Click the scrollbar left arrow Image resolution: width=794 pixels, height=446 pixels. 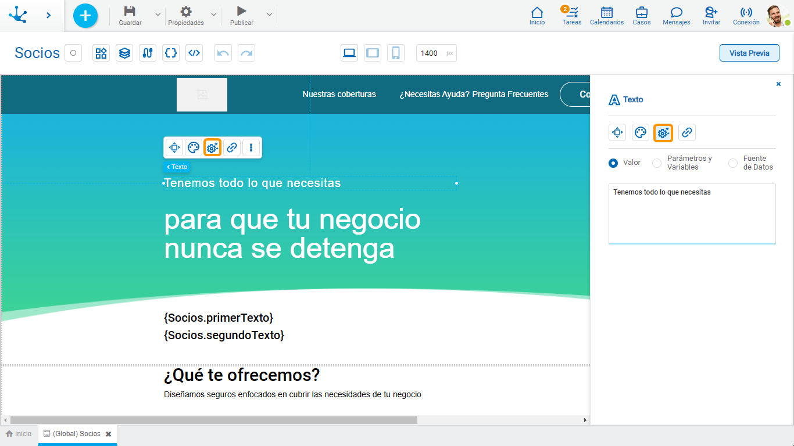[5, 420]
